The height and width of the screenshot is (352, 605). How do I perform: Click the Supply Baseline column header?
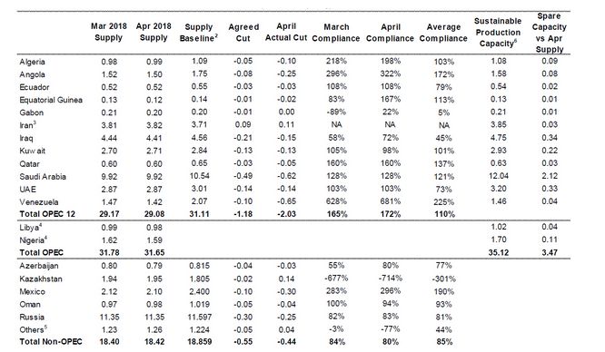pyautogui.click(x=199, y=33)
